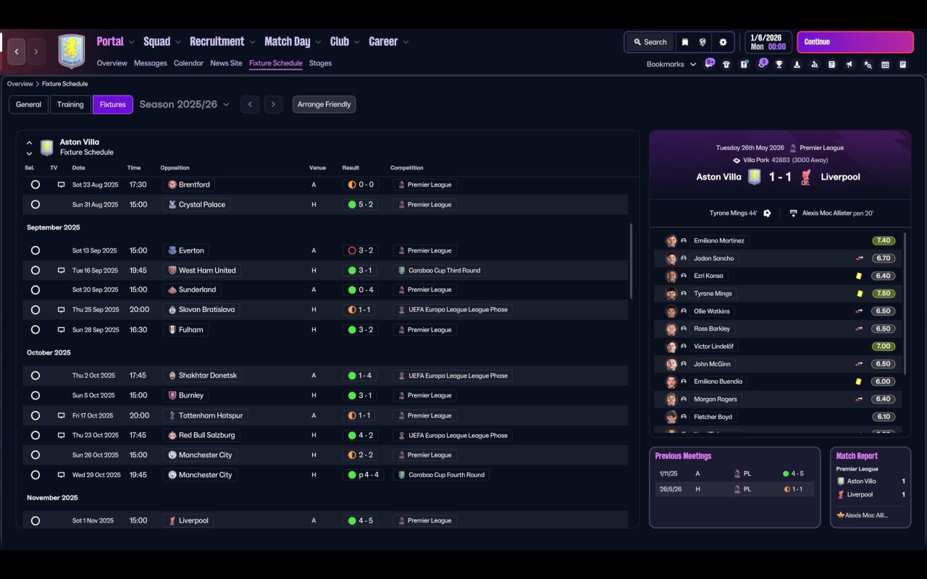
Task: Click the TV icon on Slovan Bratislava row
Action: (62, 309)
